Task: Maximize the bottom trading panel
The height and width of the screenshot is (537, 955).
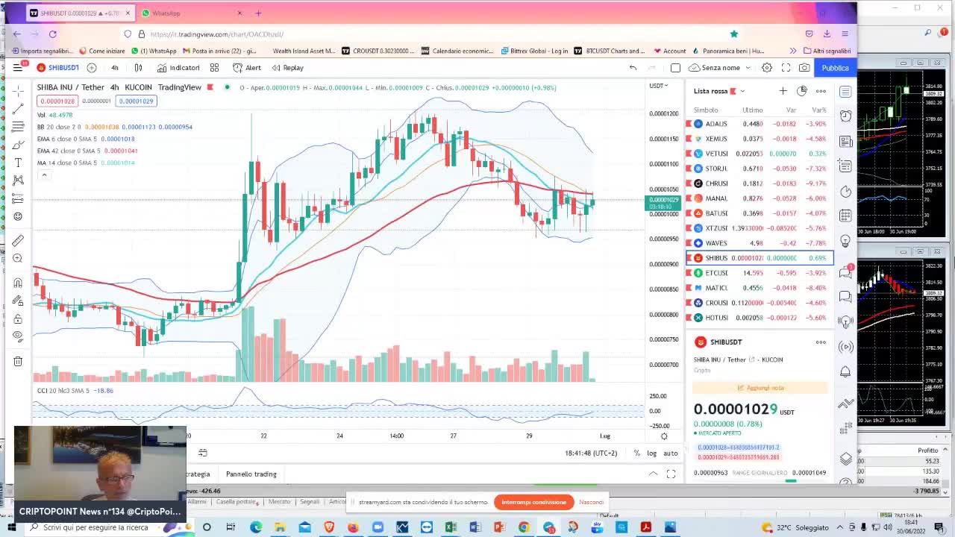Action: click(671, 474)
